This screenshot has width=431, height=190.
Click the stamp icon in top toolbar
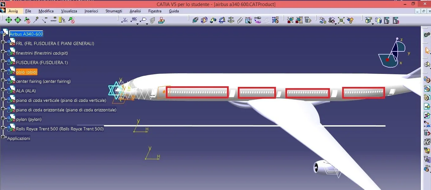coord(161,20)
